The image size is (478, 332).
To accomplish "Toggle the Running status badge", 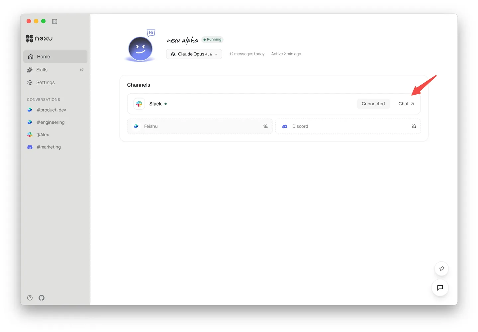I will pyautogui.click(x=212, y=39).
